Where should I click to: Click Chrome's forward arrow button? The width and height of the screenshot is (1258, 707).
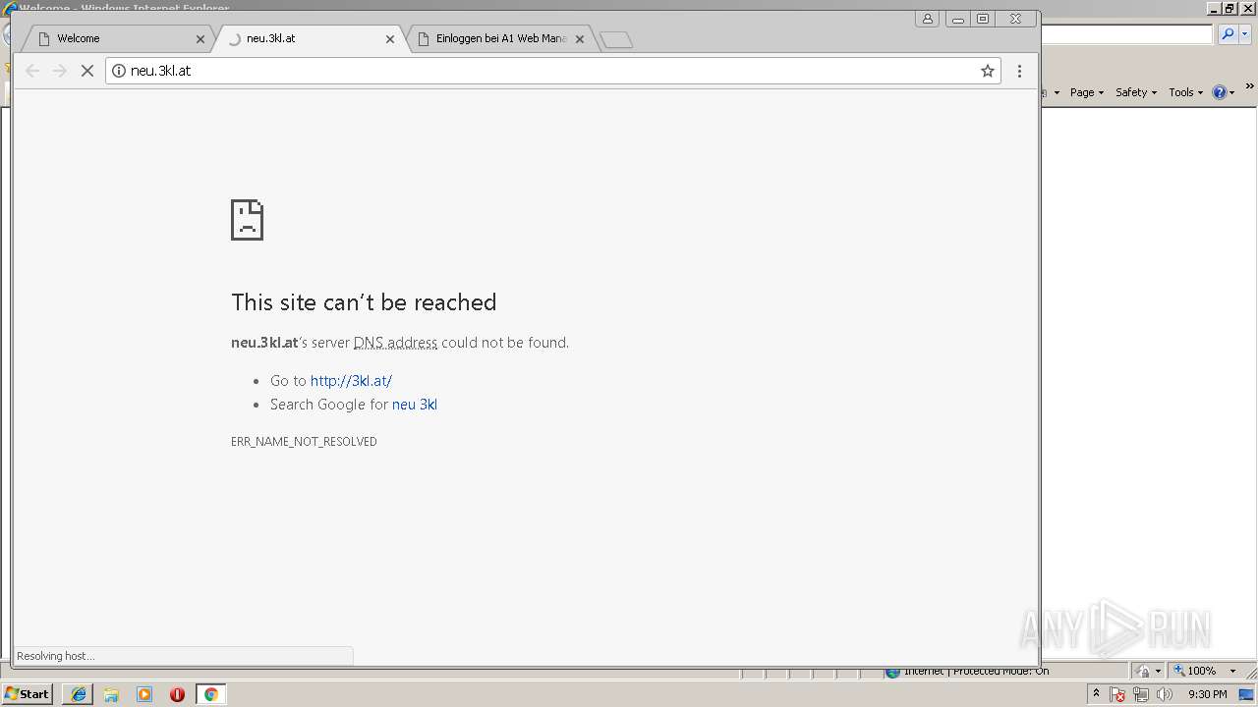pyautogui.click(x=60, y=71)
